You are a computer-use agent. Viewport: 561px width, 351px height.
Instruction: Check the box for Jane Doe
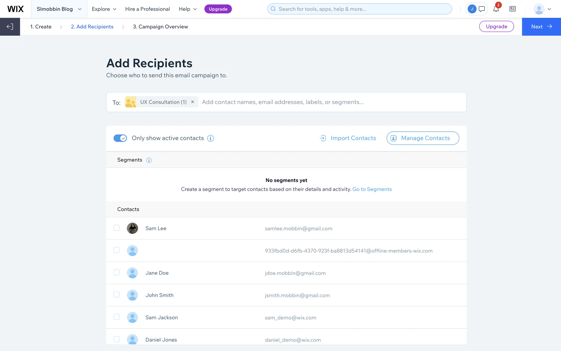[x=117, y=272]
